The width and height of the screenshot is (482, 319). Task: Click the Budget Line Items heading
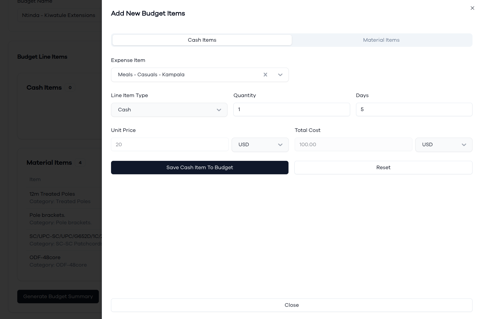click(x=42, y=57)
